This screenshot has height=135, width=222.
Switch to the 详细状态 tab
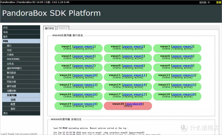(x=64, y=28)
